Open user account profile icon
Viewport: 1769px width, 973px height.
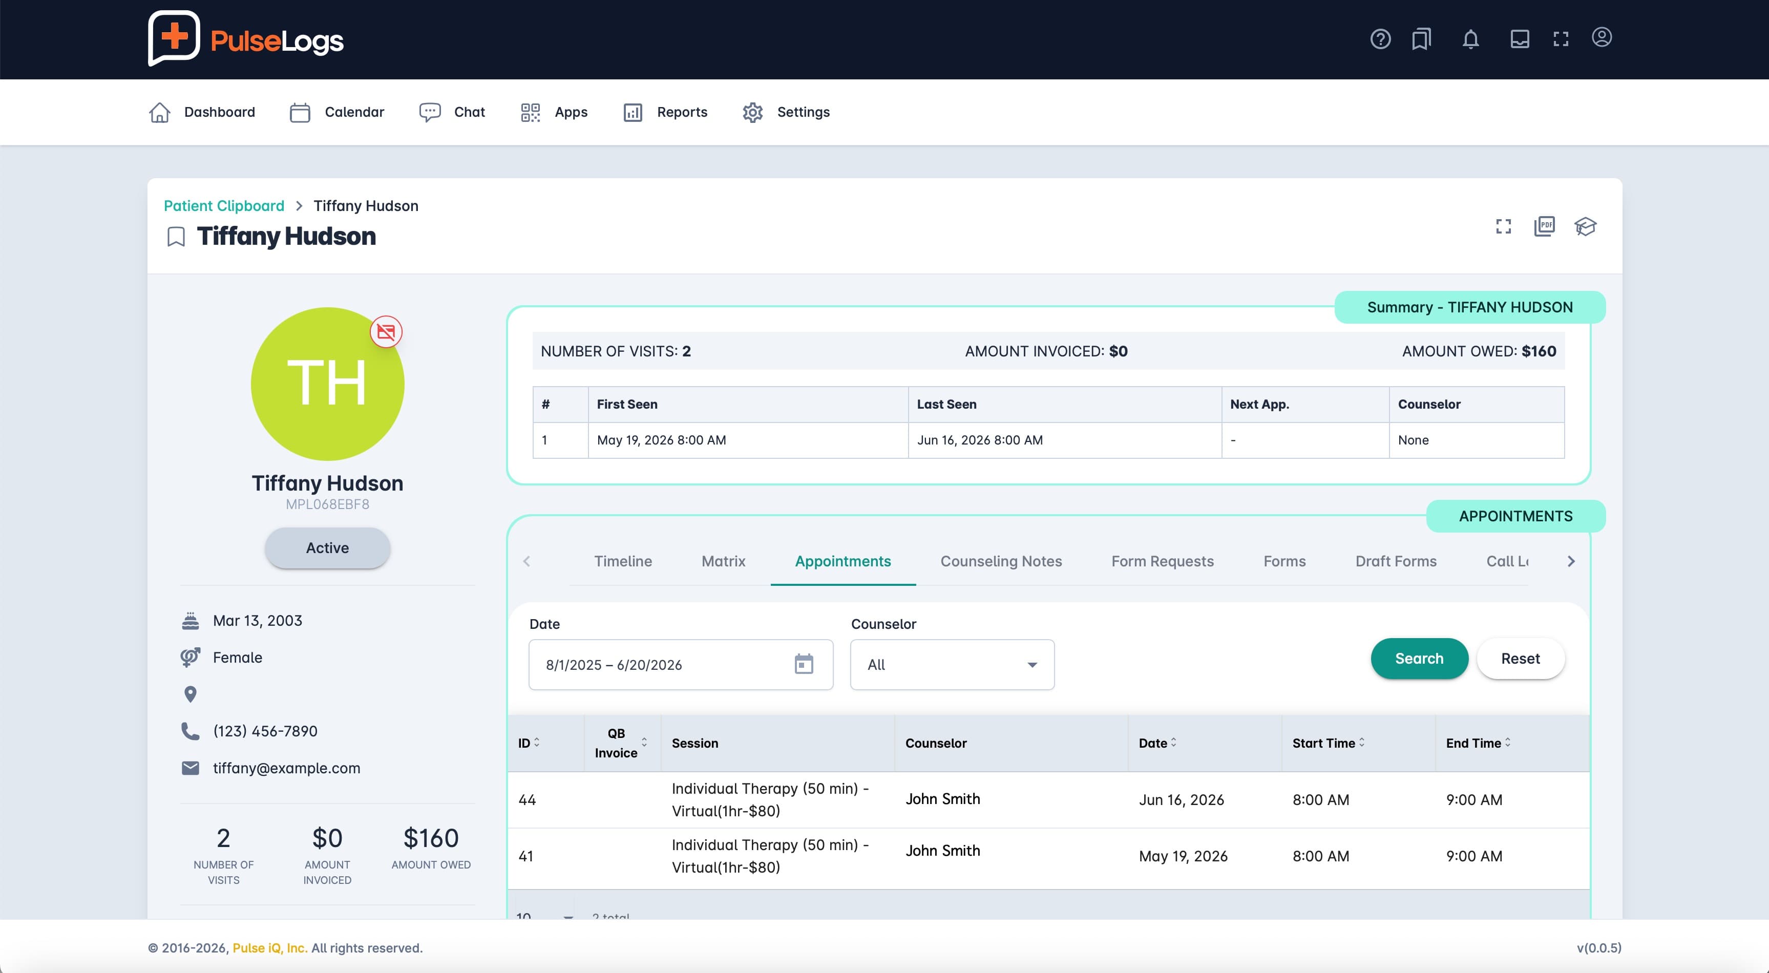click(x=1602, y=37)
